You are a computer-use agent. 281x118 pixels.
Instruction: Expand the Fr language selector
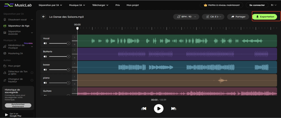pos(274,5)
